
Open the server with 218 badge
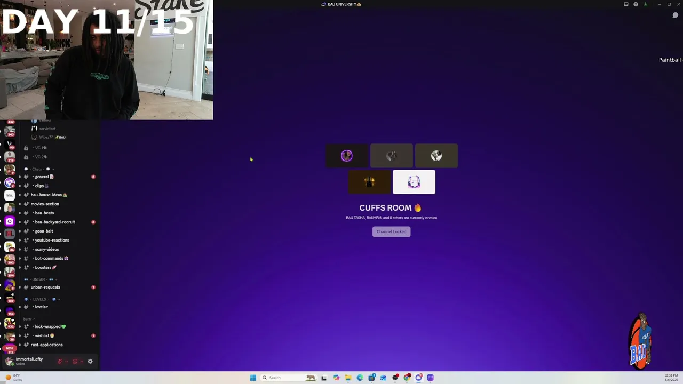click(x=10, y=157)
